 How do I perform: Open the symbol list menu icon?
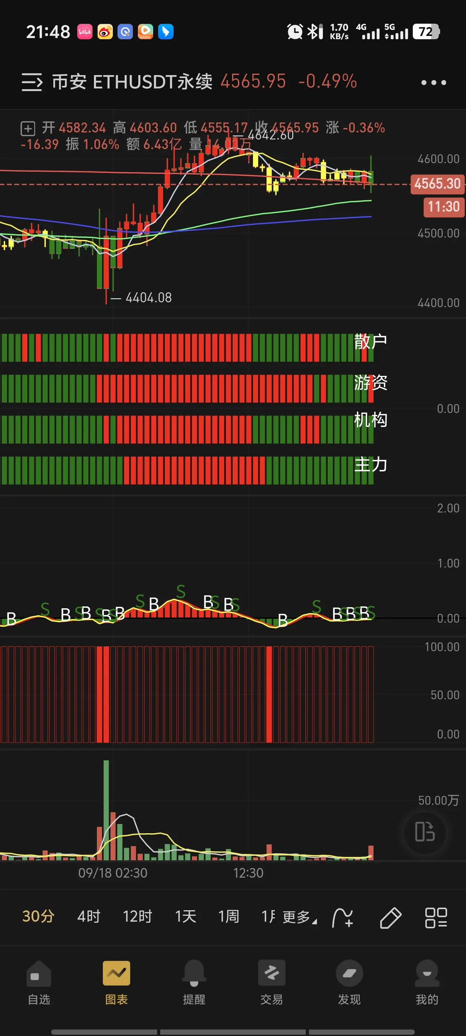coord(32,82)
